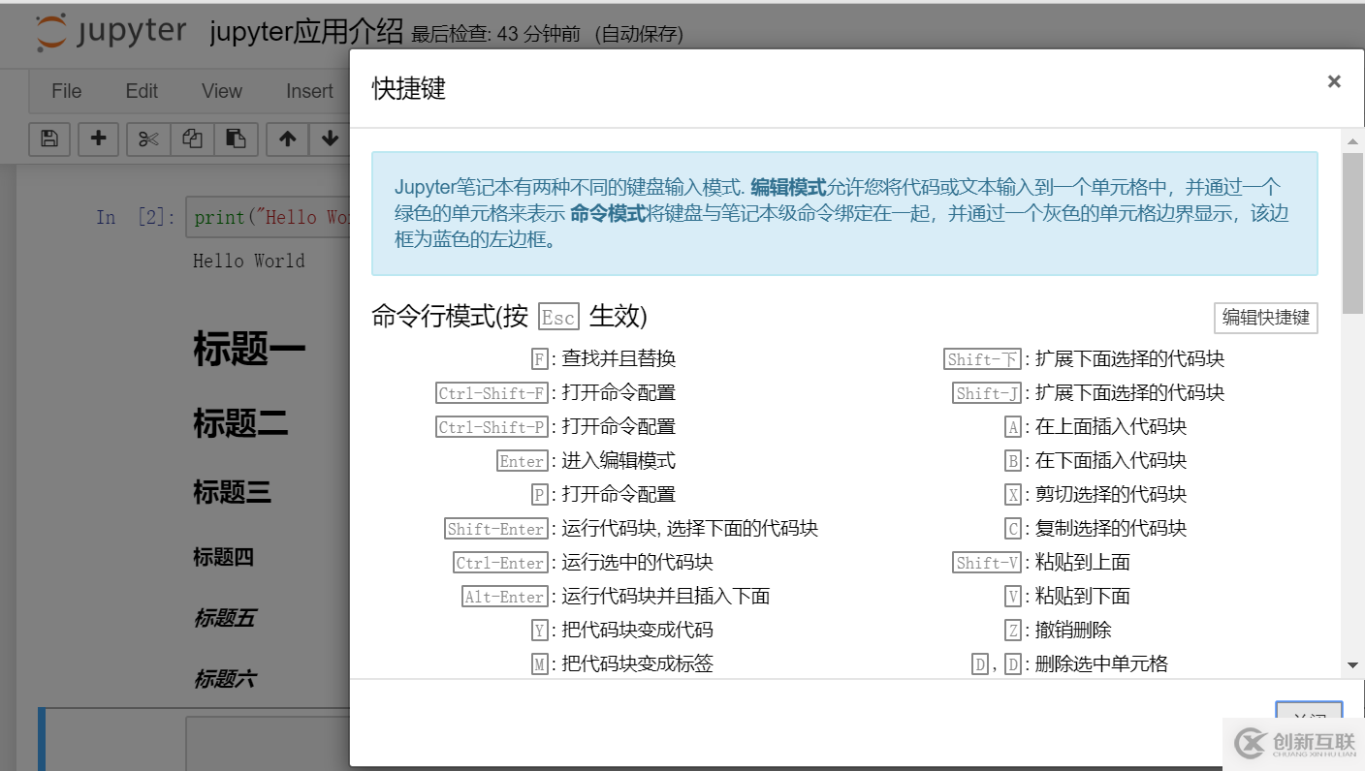The width and height of the screenshot is (1365, 771).
Task: Select the 标题五 heading in the notebook
Action: [224, 618]
